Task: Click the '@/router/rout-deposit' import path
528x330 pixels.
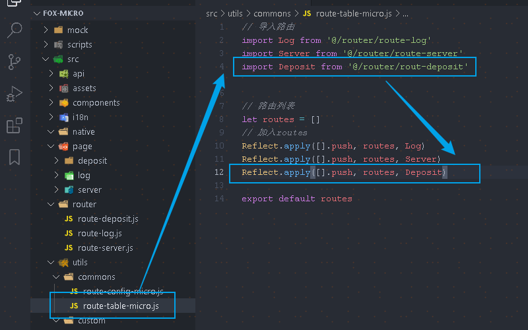Action: [408, 67]
